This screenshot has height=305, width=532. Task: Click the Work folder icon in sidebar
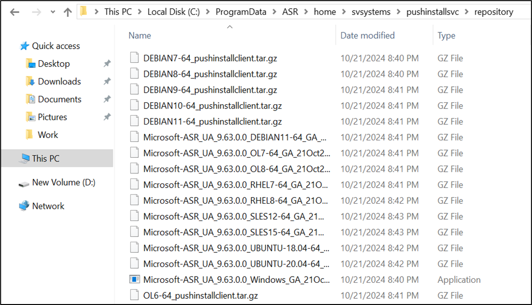pyautogui.click(x=30, y=135)
